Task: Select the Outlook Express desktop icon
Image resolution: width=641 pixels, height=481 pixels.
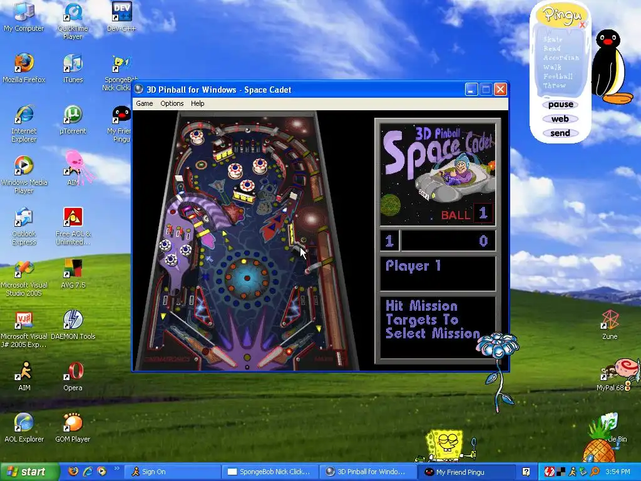Action: 24,227
